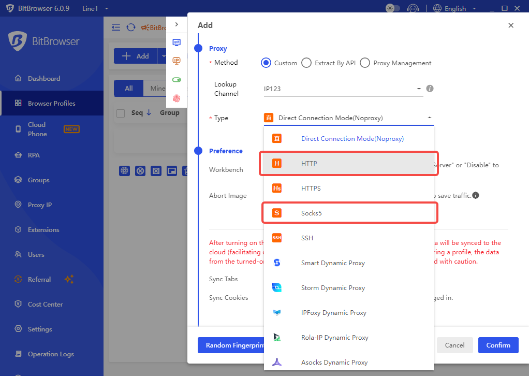529x376 pixels.
Task: Close the Add dialog
Action: point(511,25)
